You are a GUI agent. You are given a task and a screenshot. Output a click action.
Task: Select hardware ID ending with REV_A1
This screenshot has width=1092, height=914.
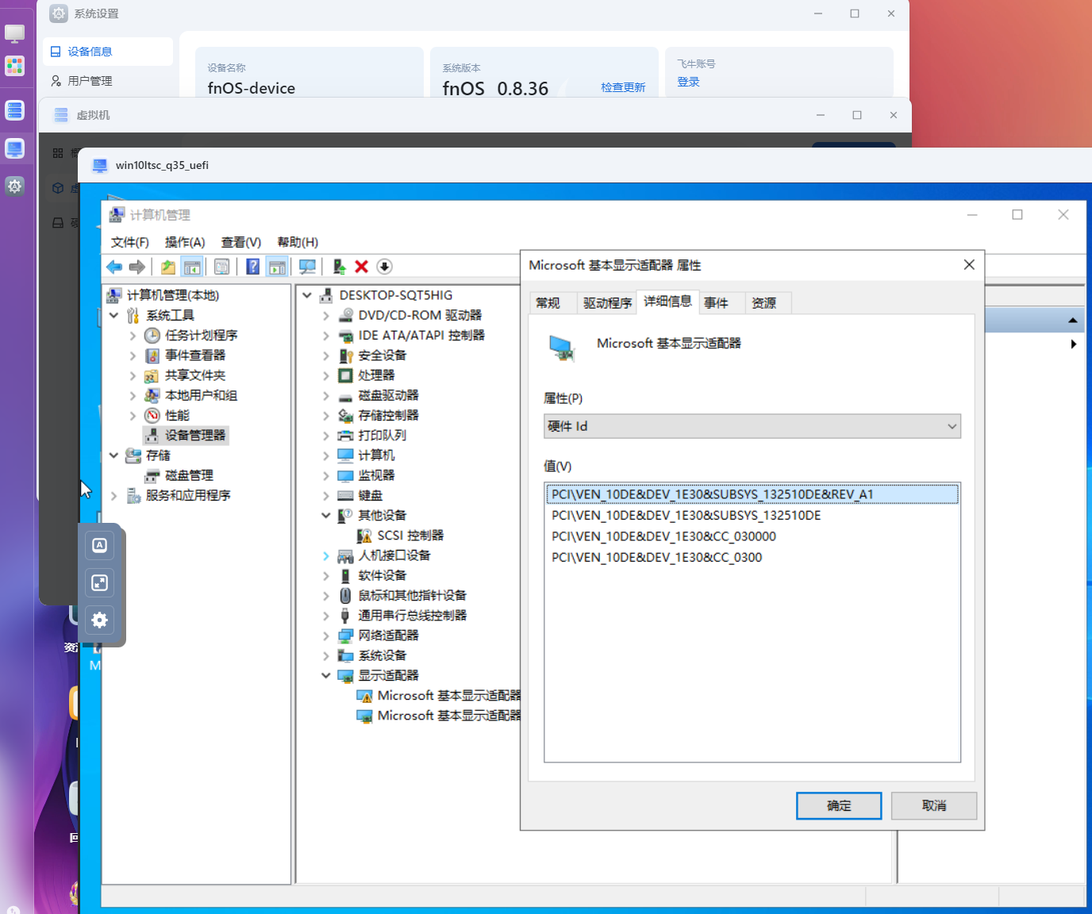pyautogui.click(x=752, y=494)
